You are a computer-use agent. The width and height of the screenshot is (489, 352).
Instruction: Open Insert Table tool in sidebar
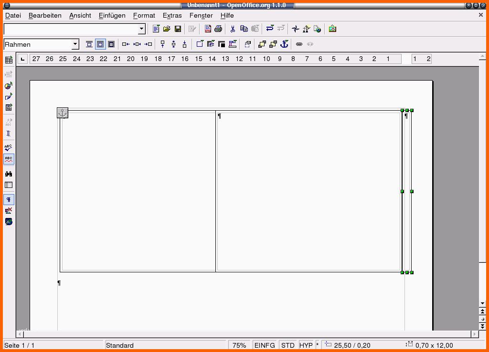9,60
